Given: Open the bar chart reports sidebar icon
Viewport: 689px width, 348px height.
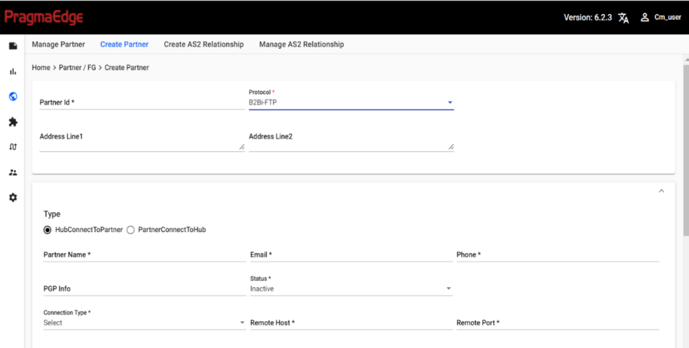Looking at the screenshot, I should tap(13, 71).
